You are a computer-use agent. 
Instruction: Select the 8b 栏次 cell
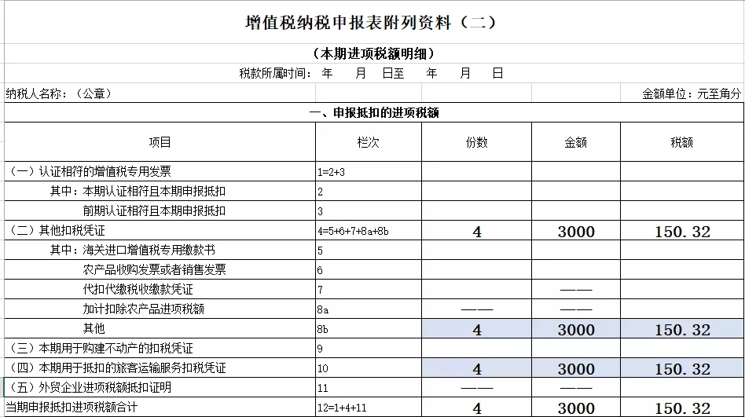[369, 328]
